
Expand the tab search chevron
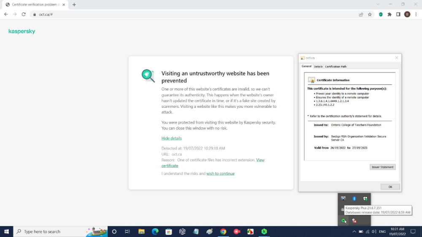(378, 4)
